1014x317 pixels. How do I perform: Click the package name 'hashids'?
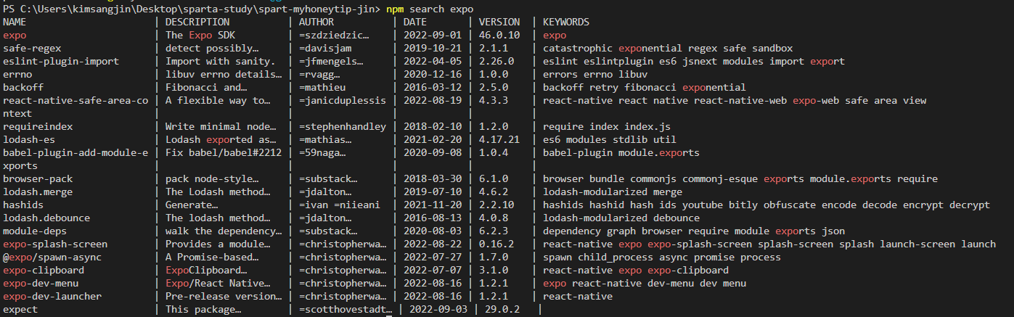coord(23,205)
